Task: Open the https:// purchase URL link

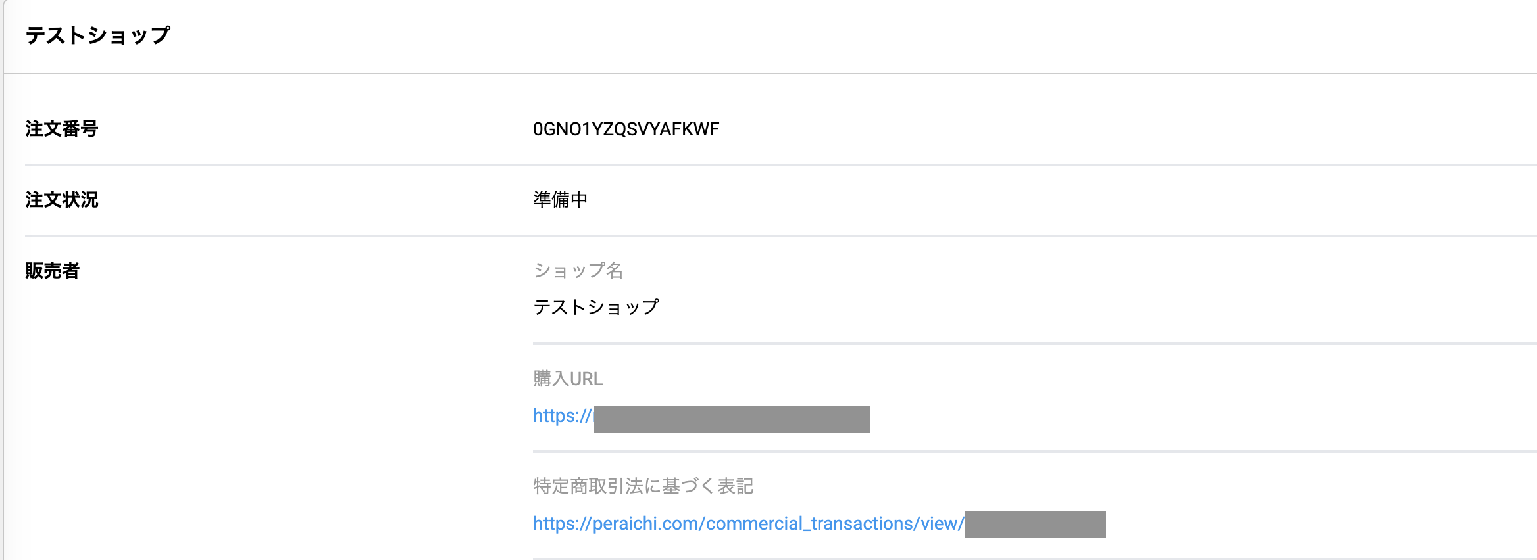Action: coord(562,416)
